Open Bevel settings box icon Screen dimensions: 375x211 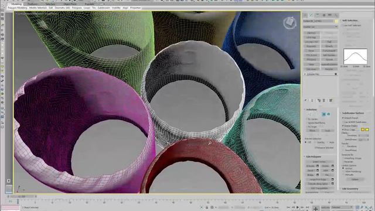[x=318, y=171]
